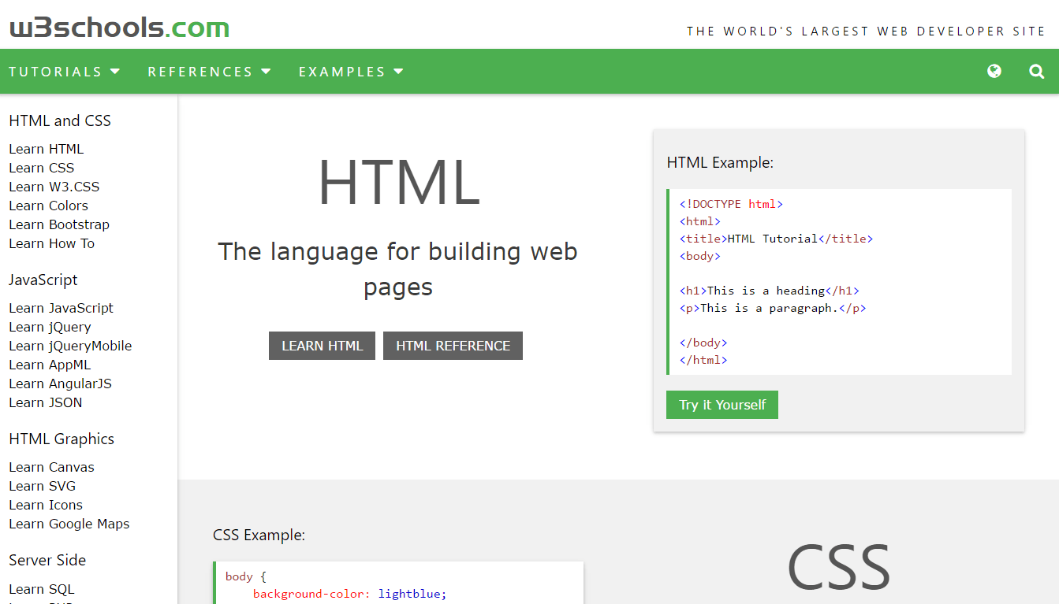
Task: Open Learn JavaScript tutorial link
Action: point(61,308)
